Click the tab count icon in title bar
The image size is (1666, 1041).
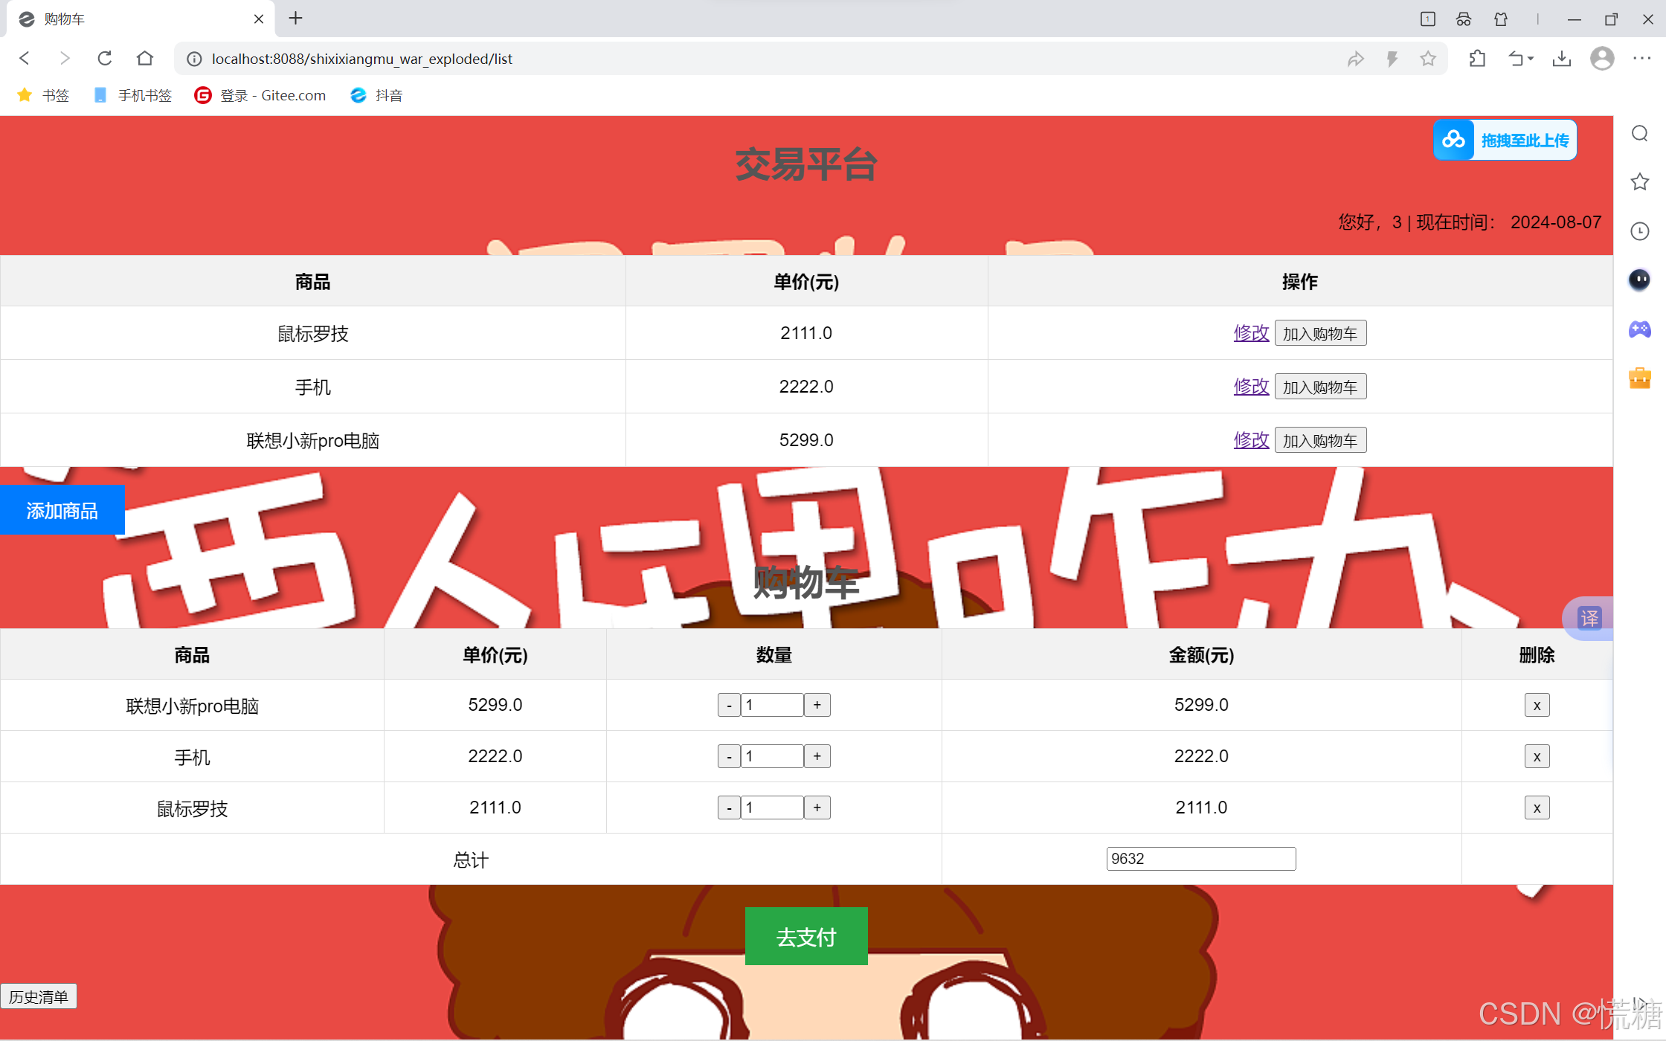(x=1428, y=19)
